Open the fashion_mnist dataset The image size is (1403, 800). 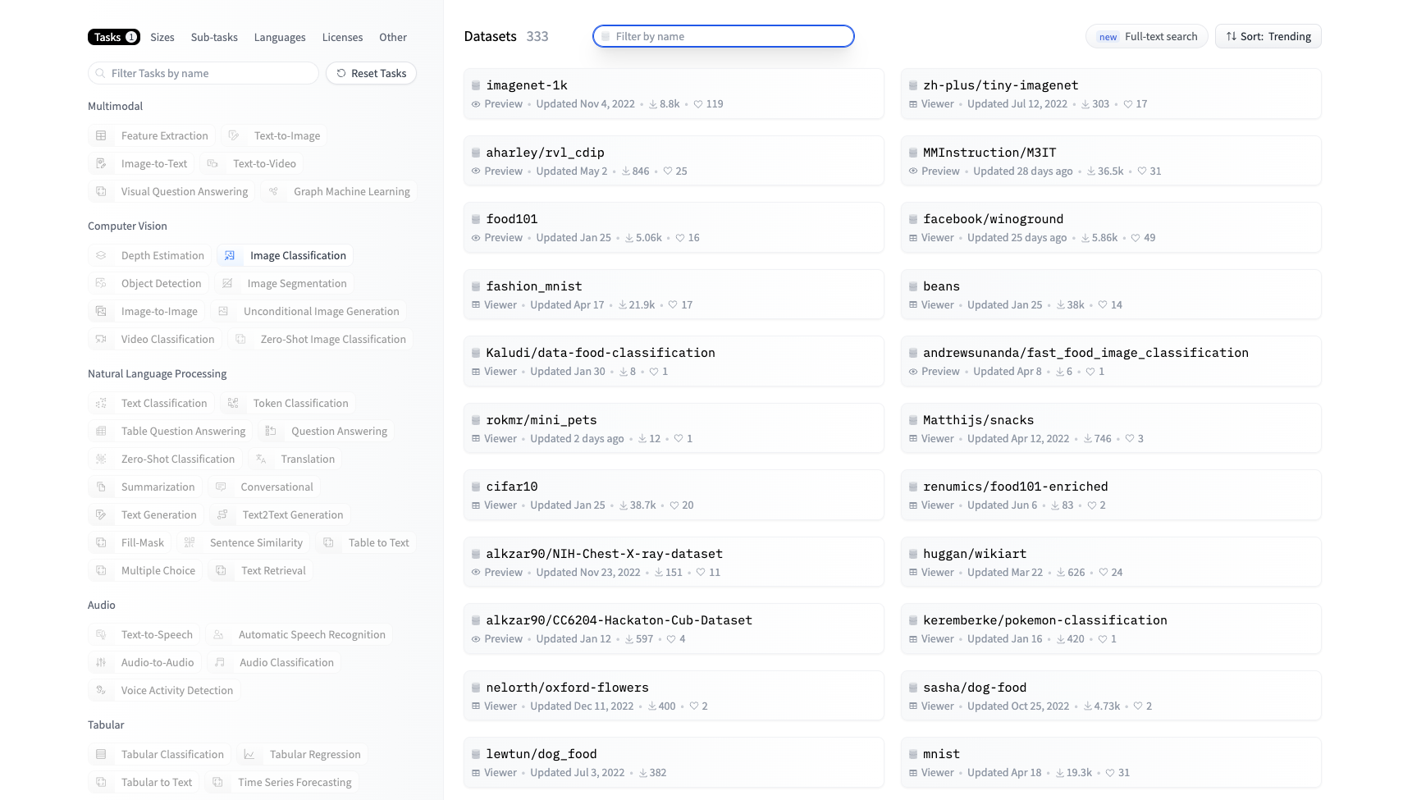click(533, 286)
